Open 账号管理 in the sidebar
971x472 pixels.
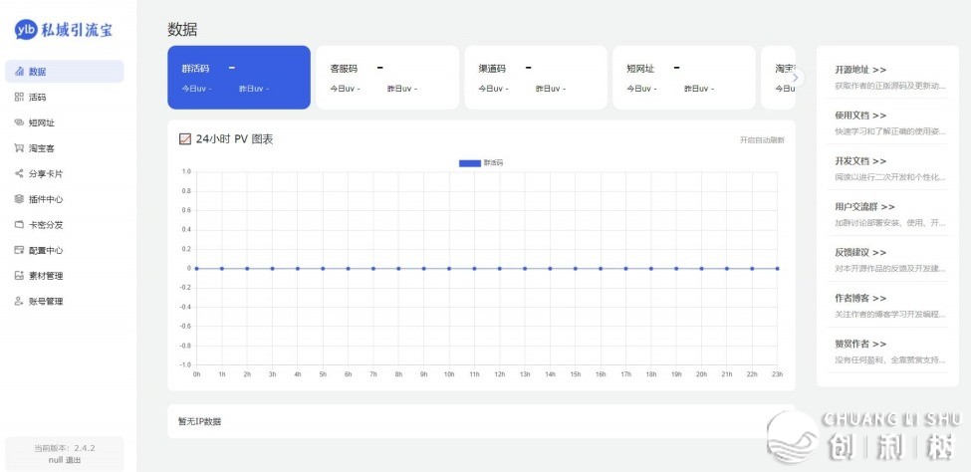(x=65, y=302)
